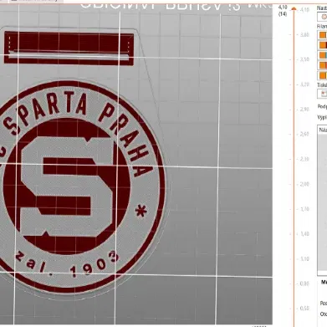Open the print settings preset dropdown
This screenshot has height=327, width=327.
click(322, 17)
